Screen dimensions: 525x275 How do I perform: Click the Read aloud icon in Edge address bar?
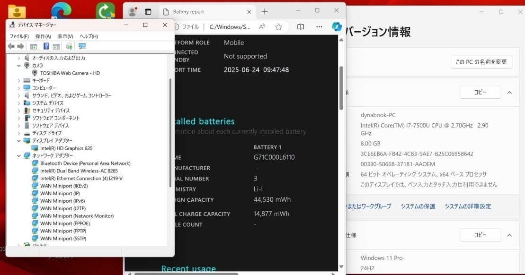pyautogui.click(x=262, y=27)
